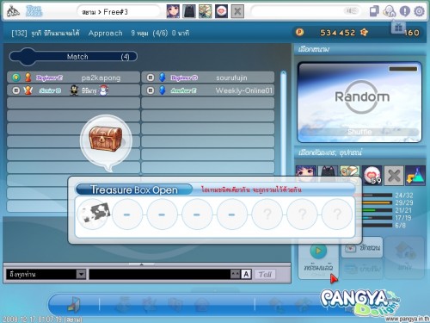Open the settings gear at top right
This screenshot has width=430, height=323.
[419, 11]
